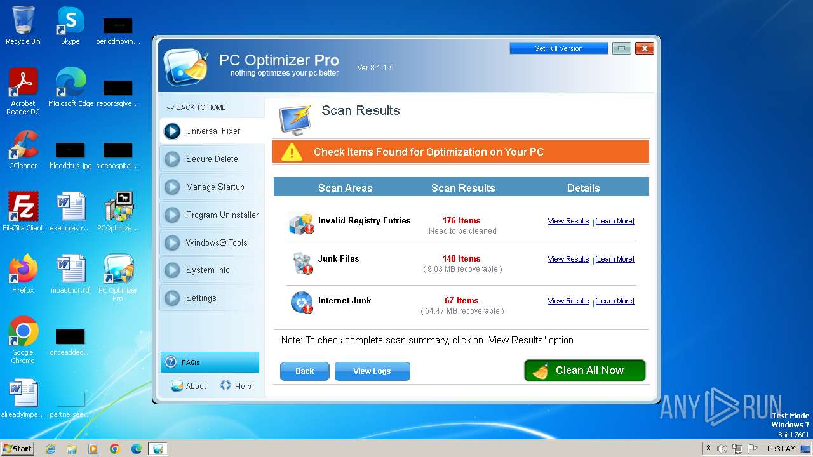Image resolution: width=813 pixels, height=457 pixels.
Task: Click the Help lifebuoy icon
Action: click(225, 385)
